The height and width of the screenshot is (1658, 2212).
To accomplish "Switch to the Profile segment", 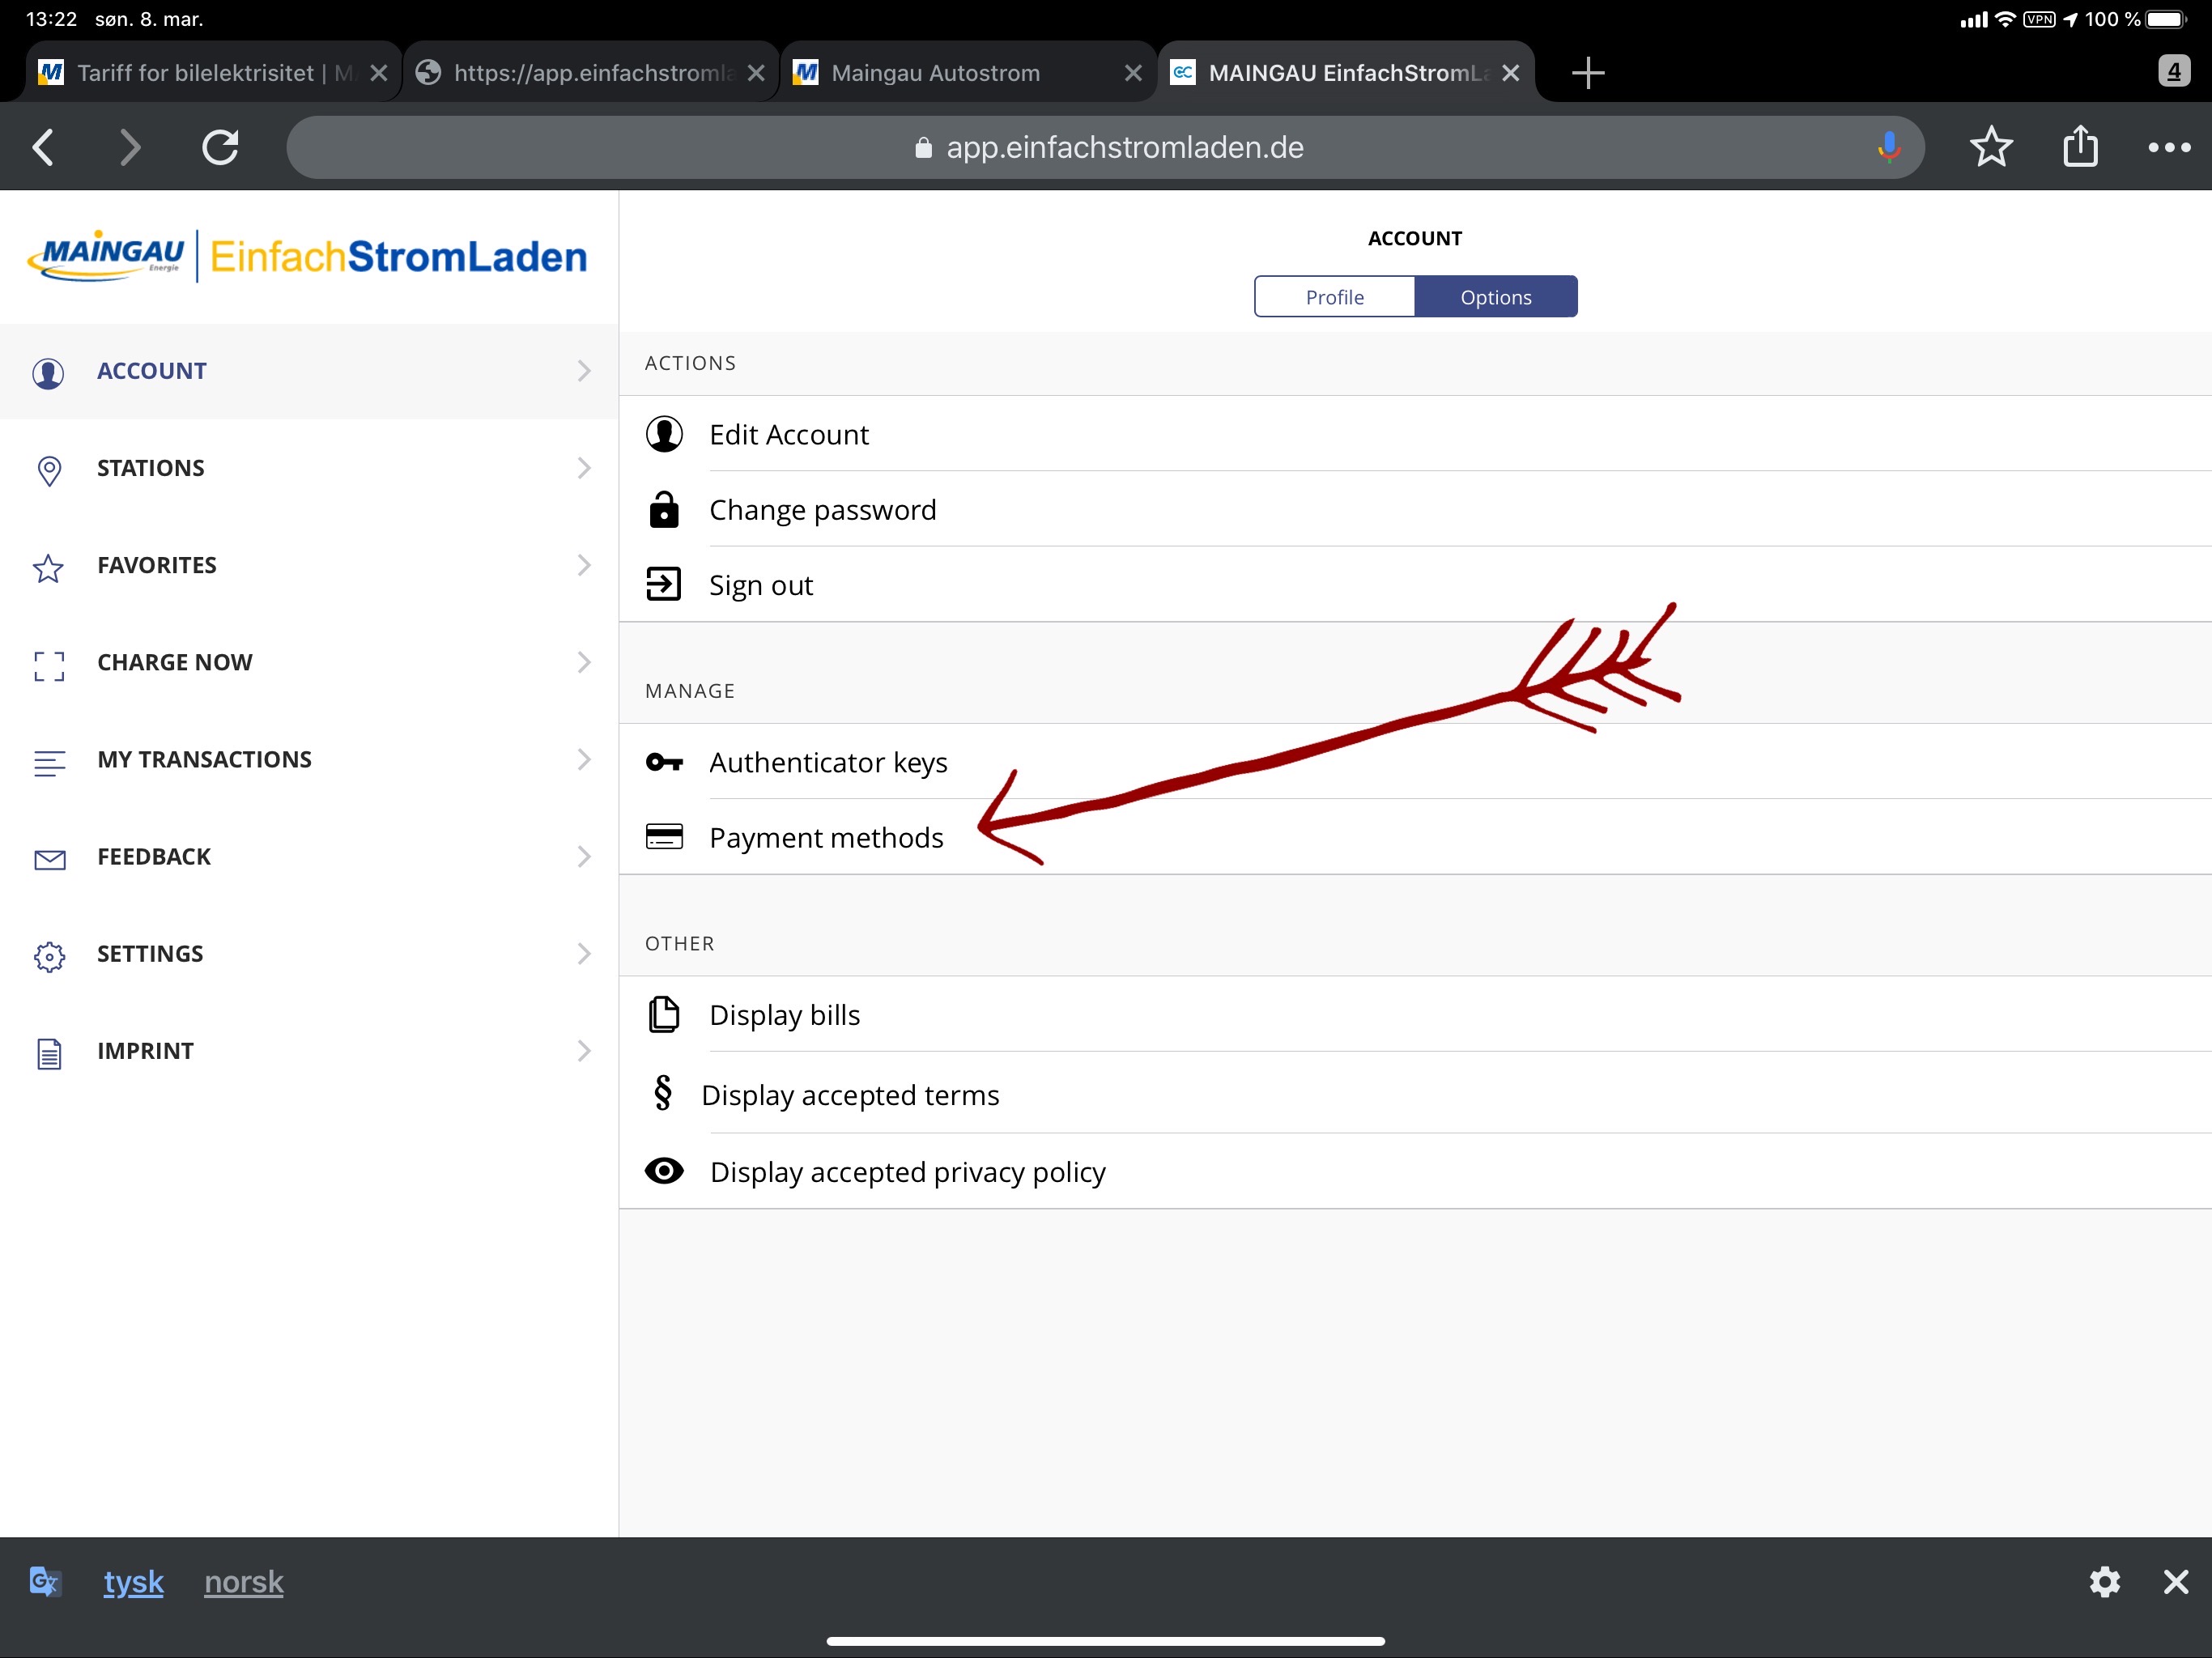I will coord(1334,297).
